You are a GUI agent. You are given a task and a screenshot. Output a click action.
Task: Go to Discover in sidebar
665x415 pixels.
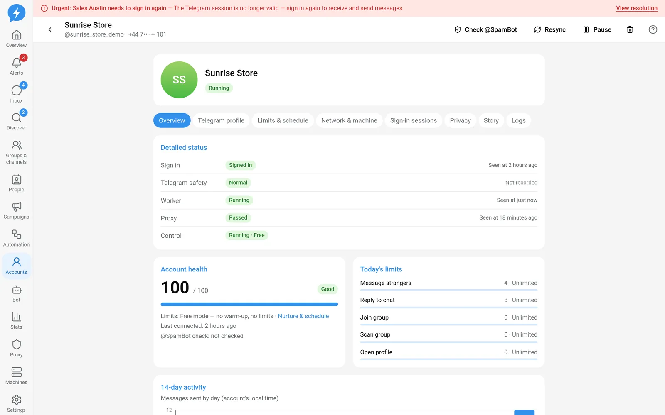point(16,122)
